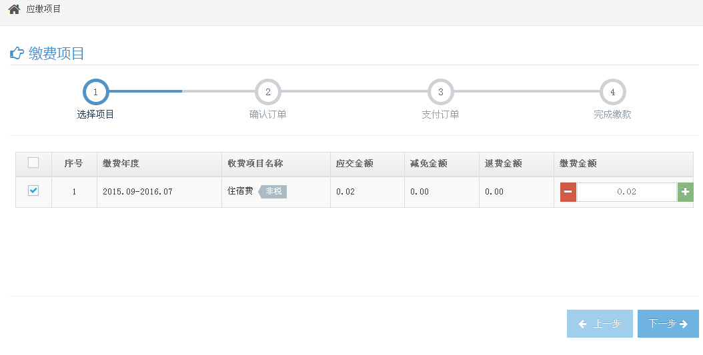The image size is (703, 355).
Task: Click the 缴费金额 input field
Action: pyautogui.click(x=627, y=192)
